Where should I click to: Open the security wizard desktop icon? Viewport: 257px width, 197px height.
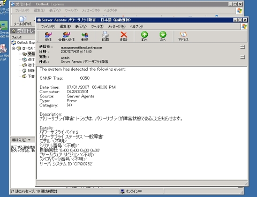tap(3, 7)
